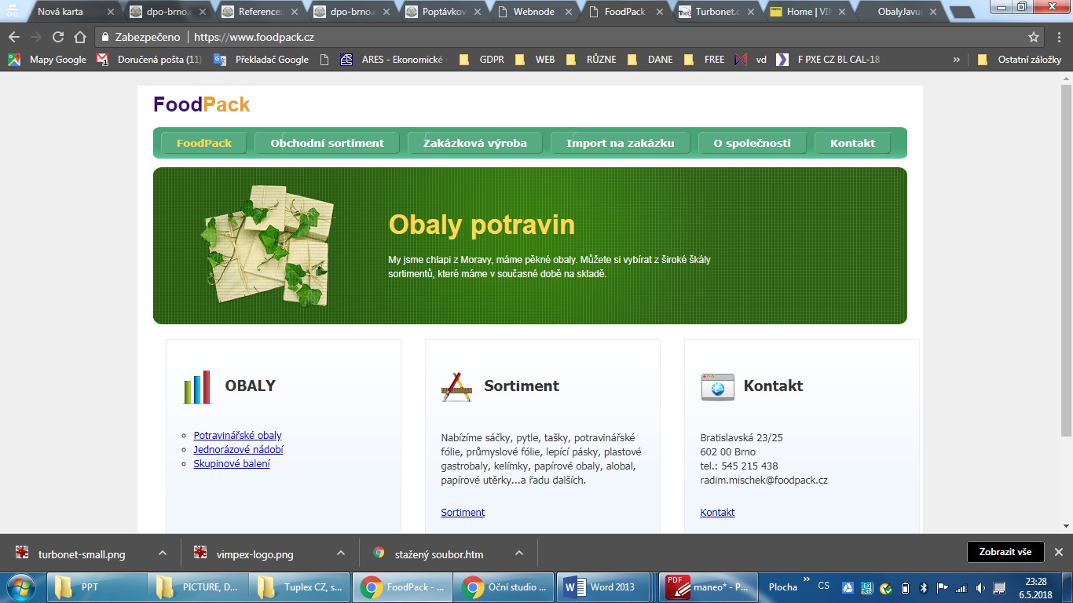The width and height of the screenshot is (1073, 603).
Task: Expand options for vimpex-logo.png download
Action: (x=341, y=553)
